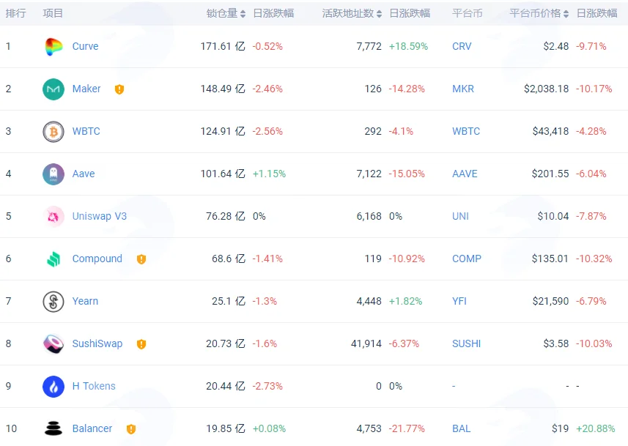Click the WBTC platform token link
628x446 pixels.
[x=466, y=131]
